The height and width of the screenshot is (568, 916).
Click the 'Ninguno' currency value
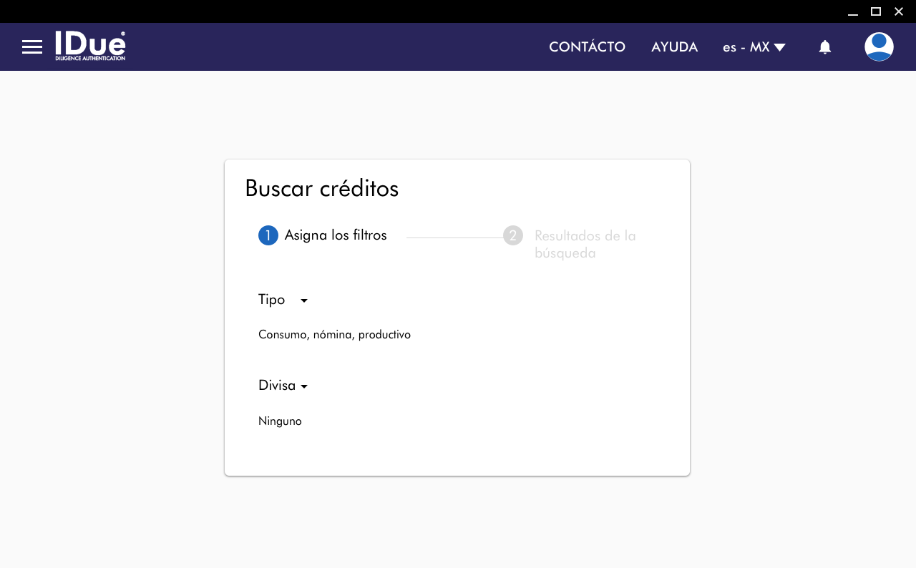[x=280, y=421]
